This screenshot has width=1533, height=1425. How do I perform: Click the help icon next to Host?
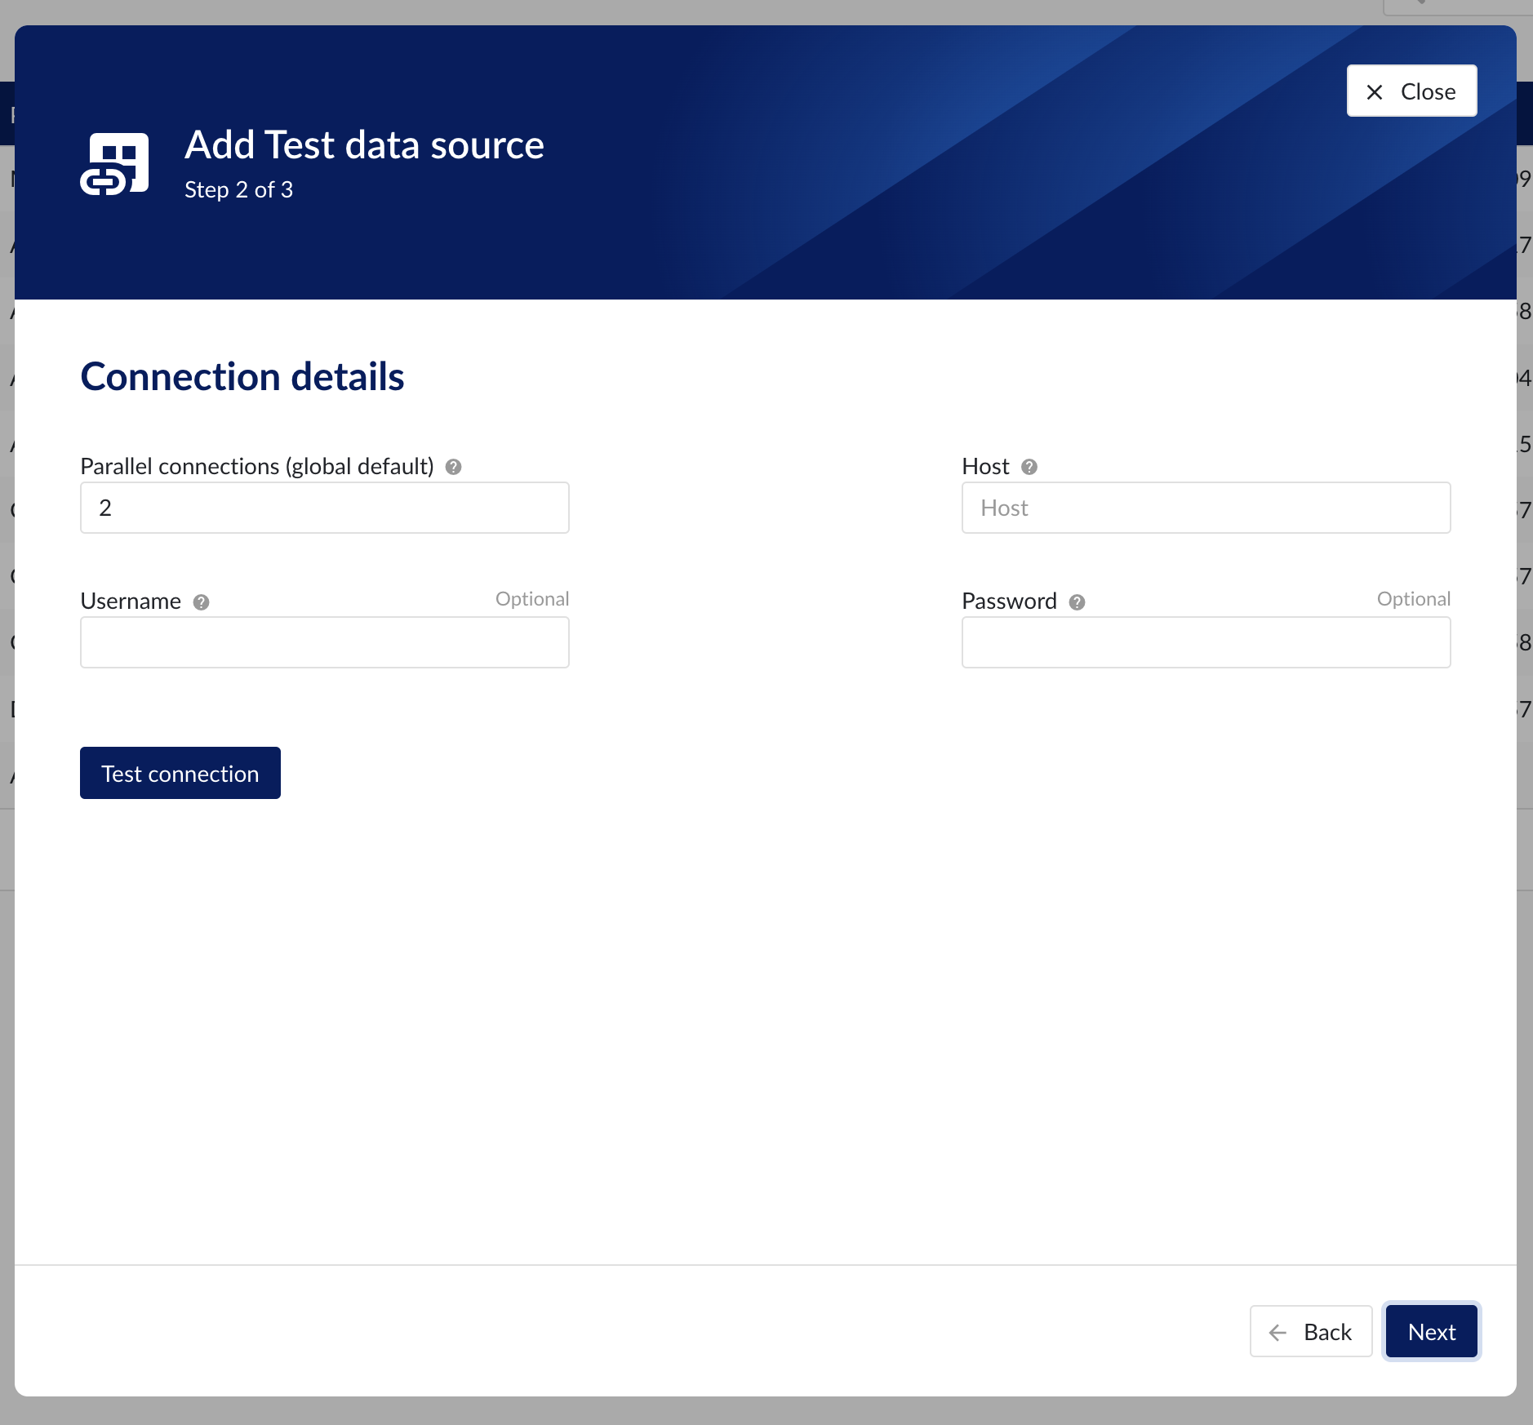[1029, 466]
